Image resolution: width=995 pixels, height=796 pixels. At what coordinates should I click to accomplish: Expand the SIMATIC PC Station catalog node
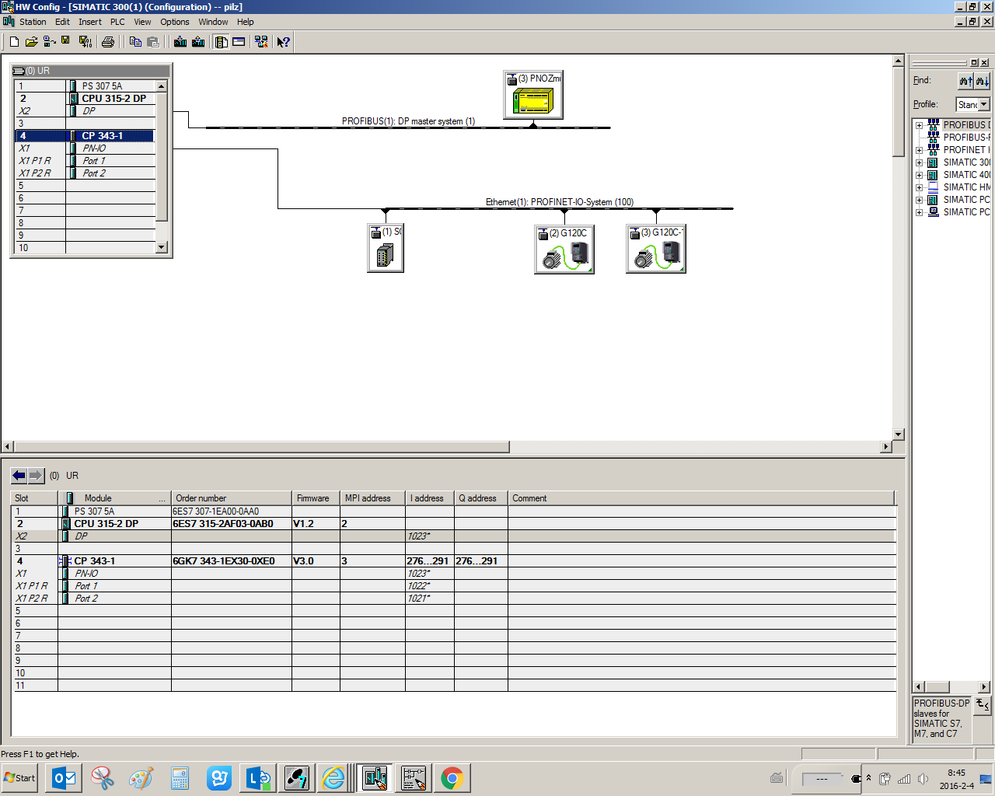[919, 212]
